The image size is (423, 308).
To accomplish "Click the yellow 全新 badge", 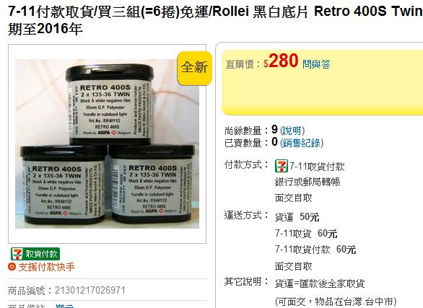I will click(194, 67).
